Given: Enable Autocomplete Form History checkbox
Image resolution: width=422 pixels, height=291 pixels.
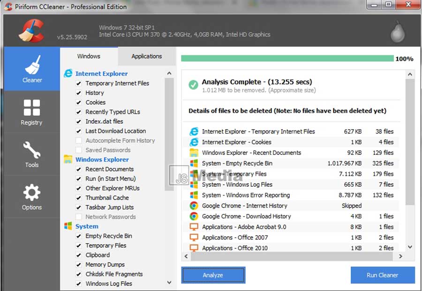Looking at the screenshot, I should point(79,141).
